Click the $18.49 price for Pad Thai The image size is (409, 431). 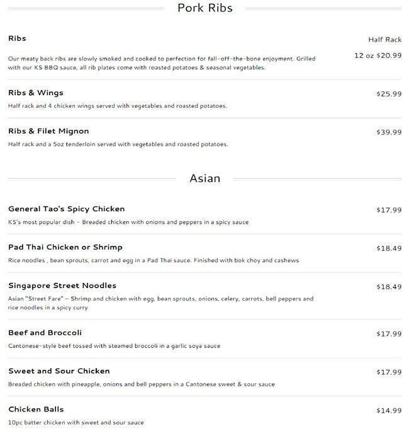pyautogui.click(x=388, y=248)
